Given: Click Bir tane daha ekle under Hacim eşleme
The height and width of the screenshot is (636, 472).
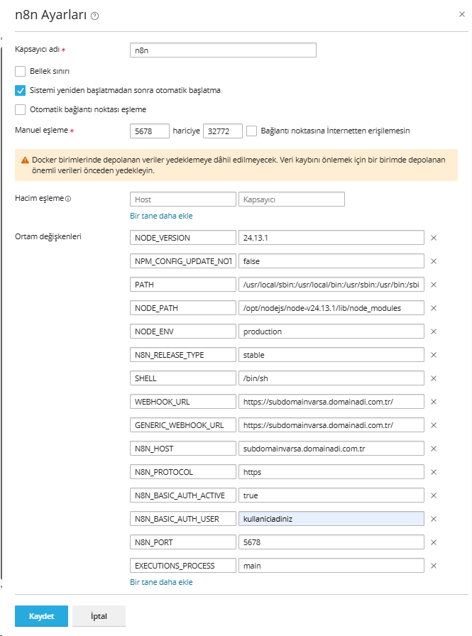Looking at the screenshot, I should [x=161, y=216].
